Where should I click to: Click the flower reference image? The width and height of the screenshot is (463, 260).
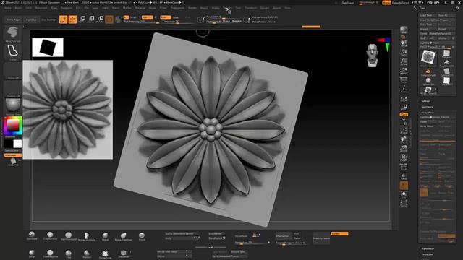(67, 110)
